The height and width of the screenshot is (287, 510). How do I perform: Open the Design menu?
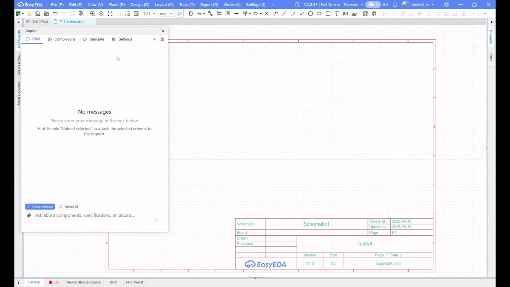140,5
